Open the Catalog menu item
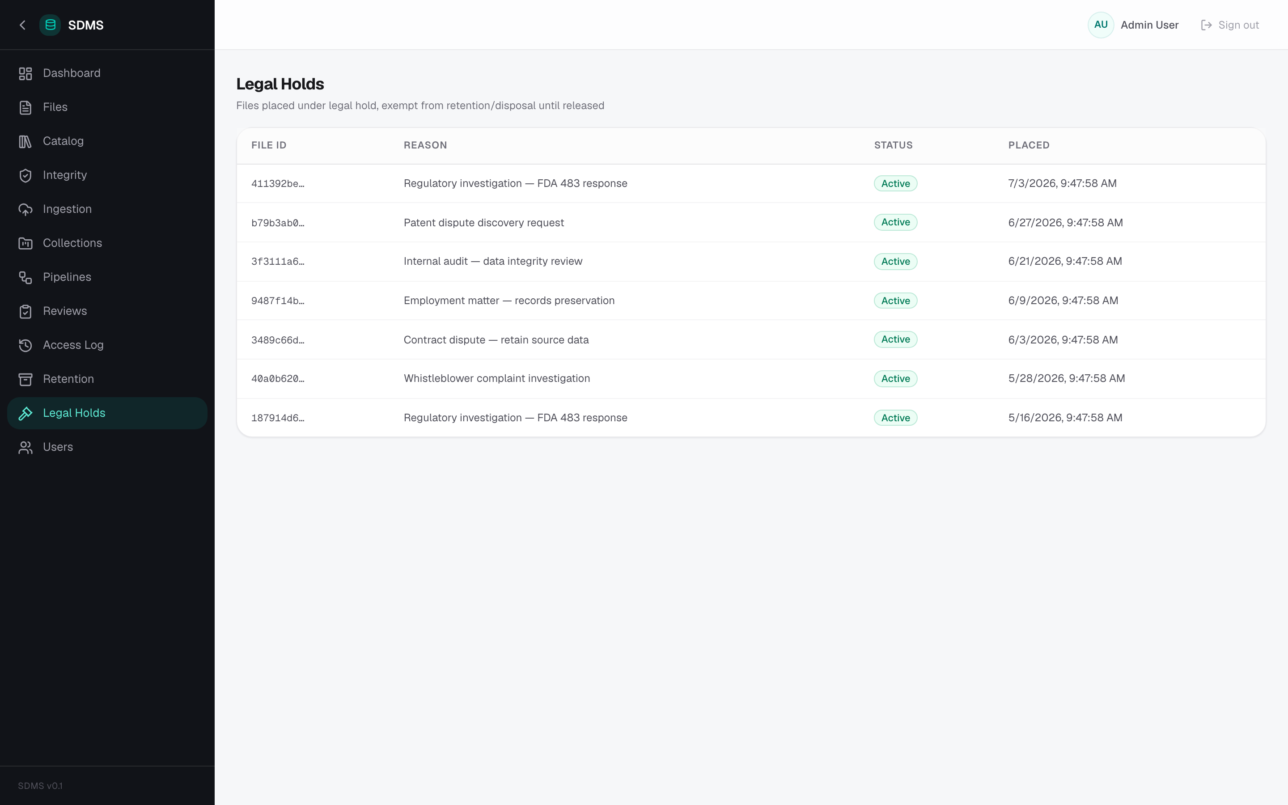This screenshot has width=1288, height=805. point(107,142)
